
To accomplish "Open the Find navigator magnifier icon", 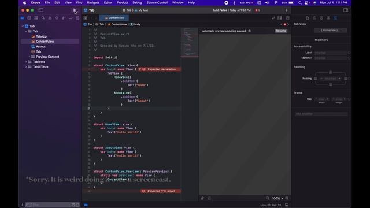I will coord(43,18).
